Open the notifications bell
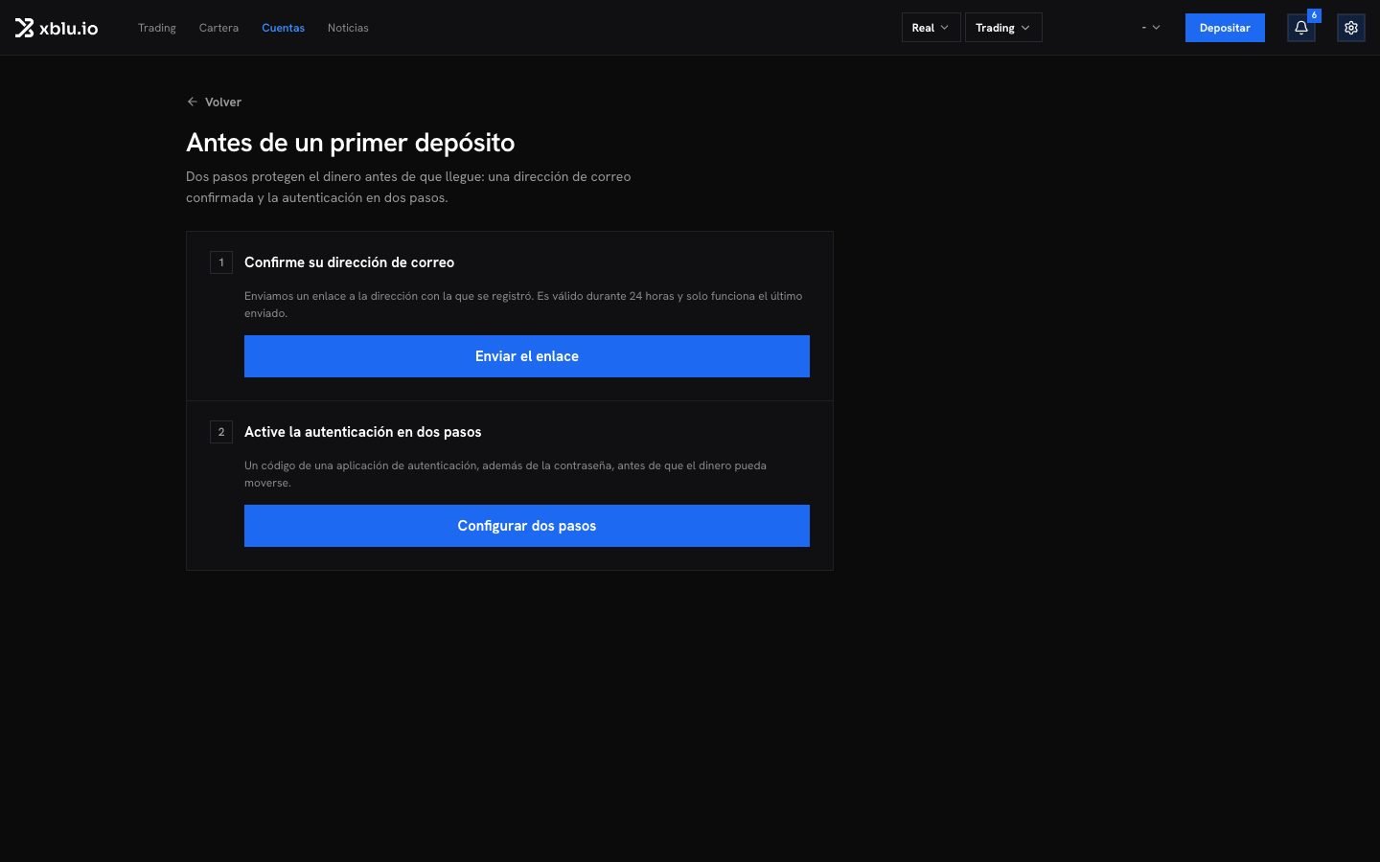The width and height of the screenshot is (1380, 862). tap(1301, 28)
